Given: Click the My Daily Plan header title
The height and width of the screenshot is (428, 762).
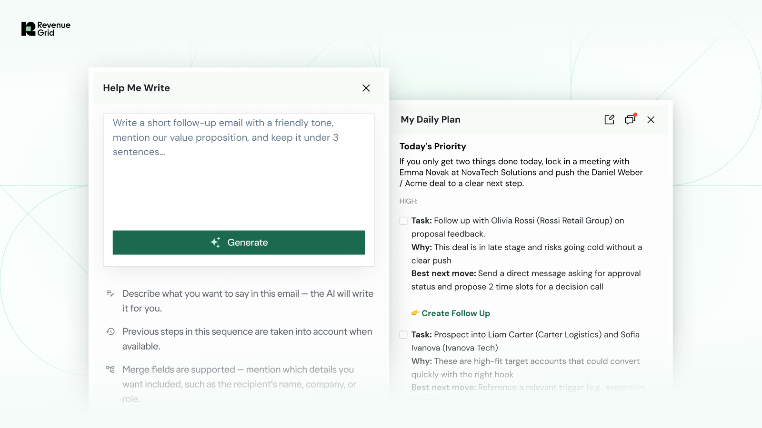Looking at the screenshot, I should tap(431, 120).
